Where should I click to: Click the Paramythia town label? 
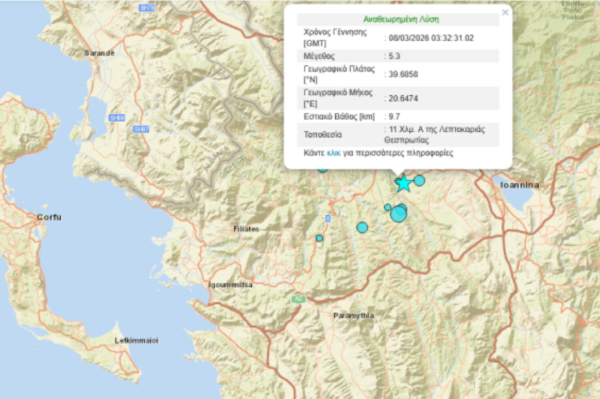coord(353,316)
